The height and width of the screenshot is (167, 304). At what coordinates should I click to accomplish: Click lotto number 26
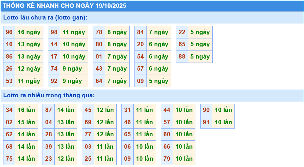pos(9,69)
